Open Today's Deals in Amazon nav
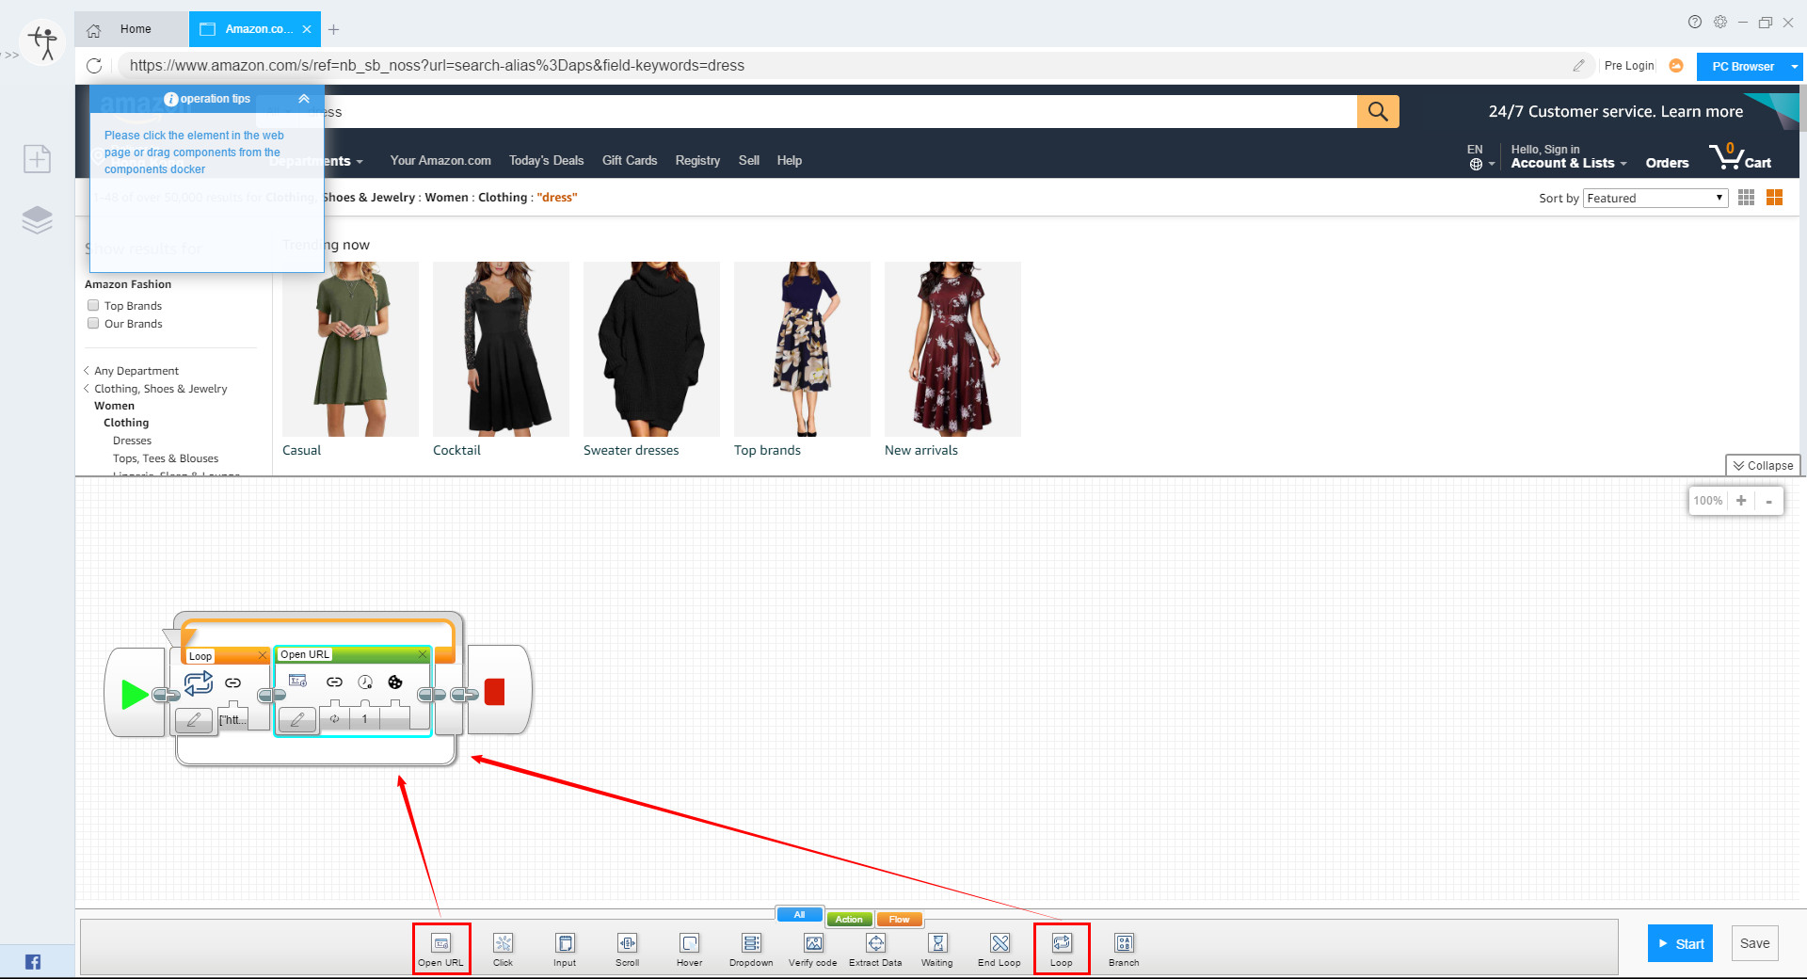The width and height of the screenshot is (1807, 979). point(546,160)
